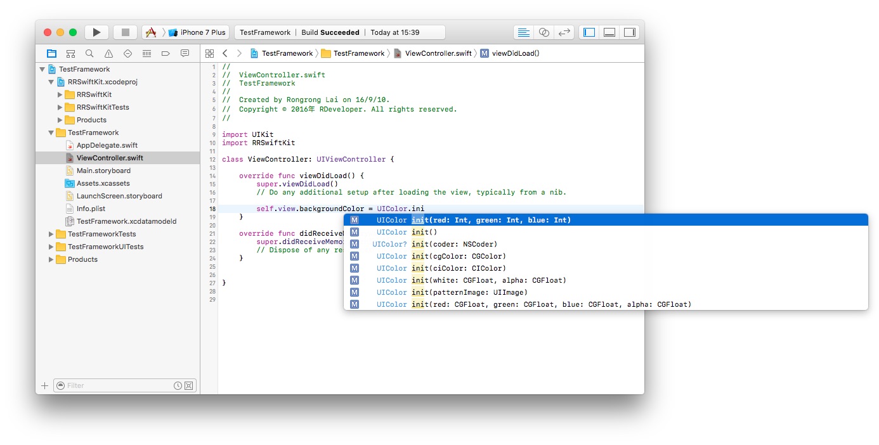Select init(red: Int, green: Int, blue: Int) completion
This screenshot has width=879, height=445.
point(606,220)
